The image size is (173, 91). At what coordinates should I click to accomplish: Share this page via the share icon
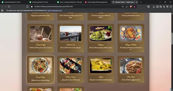pos(126,7)
